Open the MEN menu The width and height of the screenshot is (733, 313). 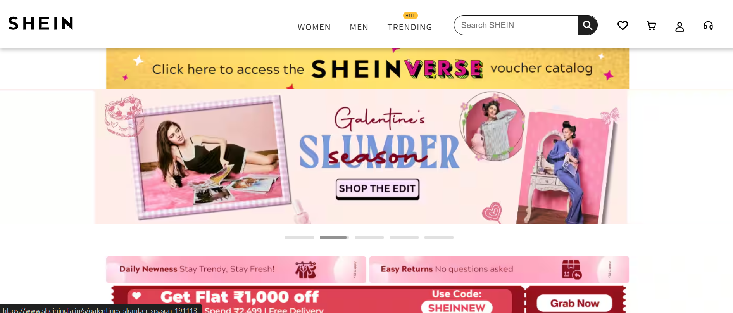coord(359,27)
